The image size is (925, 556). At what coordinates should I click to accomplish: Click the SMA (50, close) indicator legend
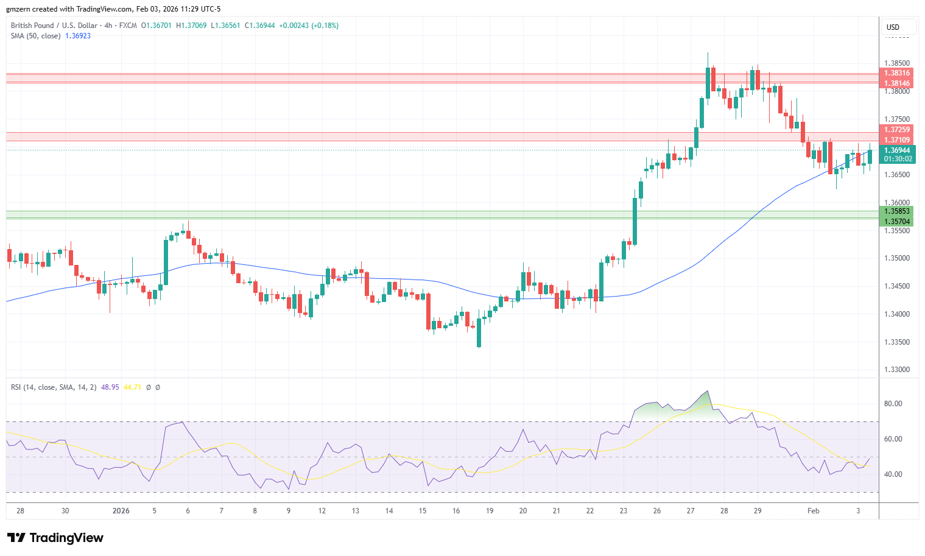pyautogui.click(x=36, y=36)
